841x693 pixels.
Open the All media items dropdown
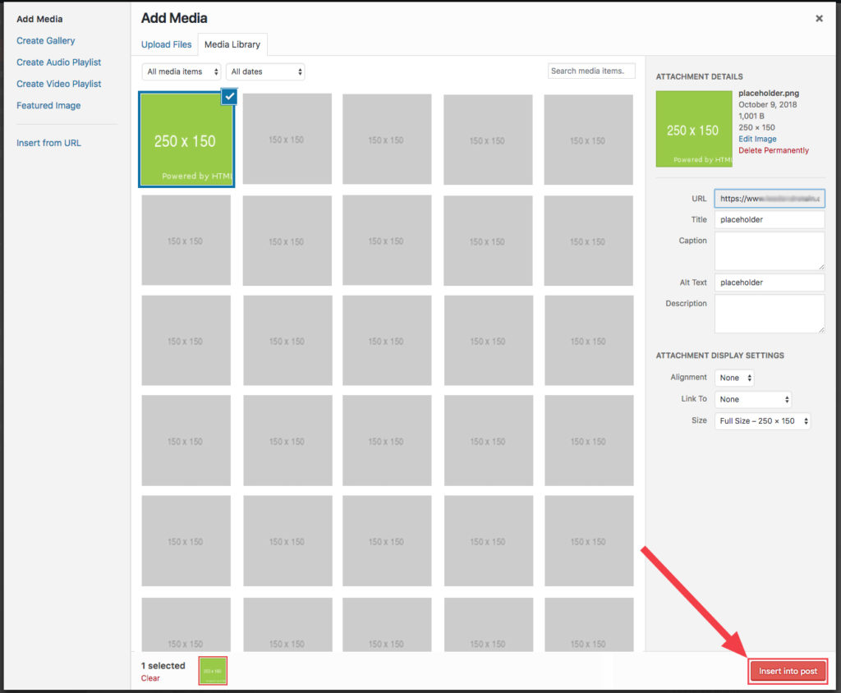point(182,71)
